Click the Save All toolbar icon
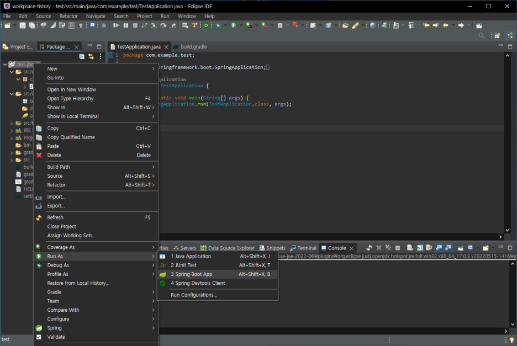Viewport: 517px width, 346px height. click(x=31, y=25)
